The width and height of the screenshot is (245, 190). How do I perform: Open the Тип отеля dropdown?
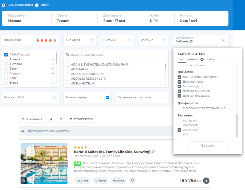[80, 40]
